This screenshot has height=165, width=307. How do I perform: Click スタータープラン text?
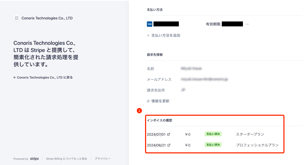250,134
